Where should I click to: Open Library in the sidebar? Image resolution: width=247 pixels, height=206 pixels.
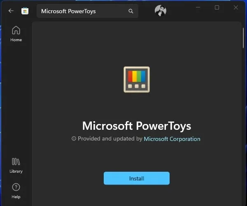point(16,166)
